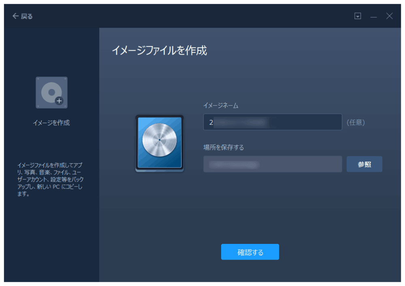Click the イメージファイルを作成 page heading
The width and height of the screenshot is (405, 286).
pyautogui.click(x=160, y=51)
